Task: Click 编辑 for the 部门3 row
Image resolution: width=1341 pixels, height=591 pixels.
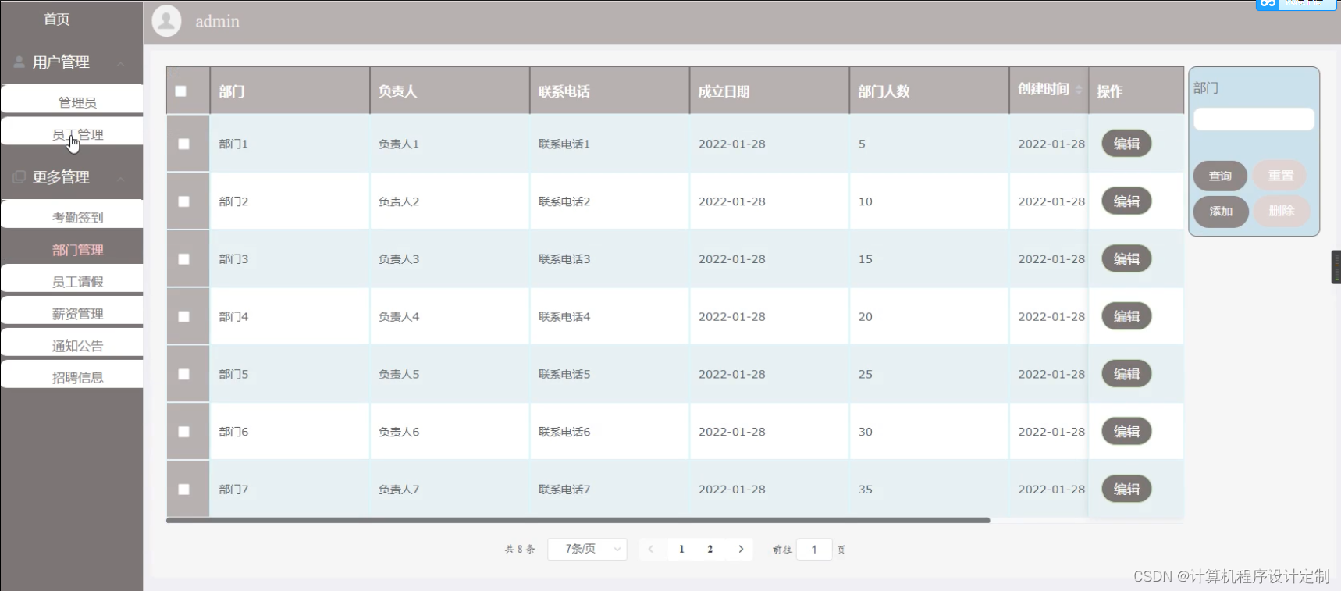Action: pyautogui.click(x=1126, y=259)
